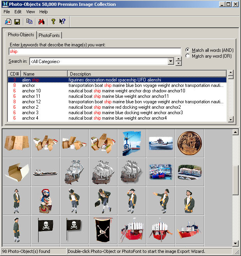
Task: Select the sailor bust looking up thumbnail
Action: pos(190,201)
